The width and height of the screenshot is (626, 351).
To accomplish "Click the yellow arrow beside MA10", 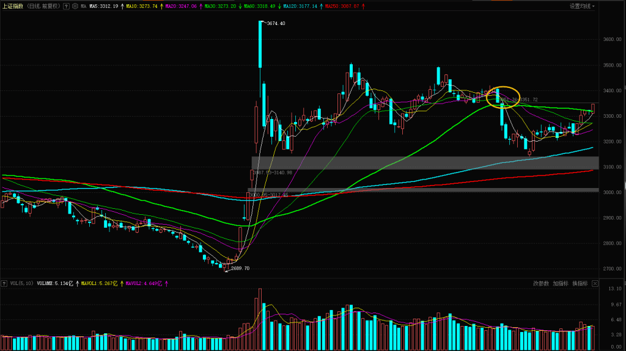I will tap(161, 5).
